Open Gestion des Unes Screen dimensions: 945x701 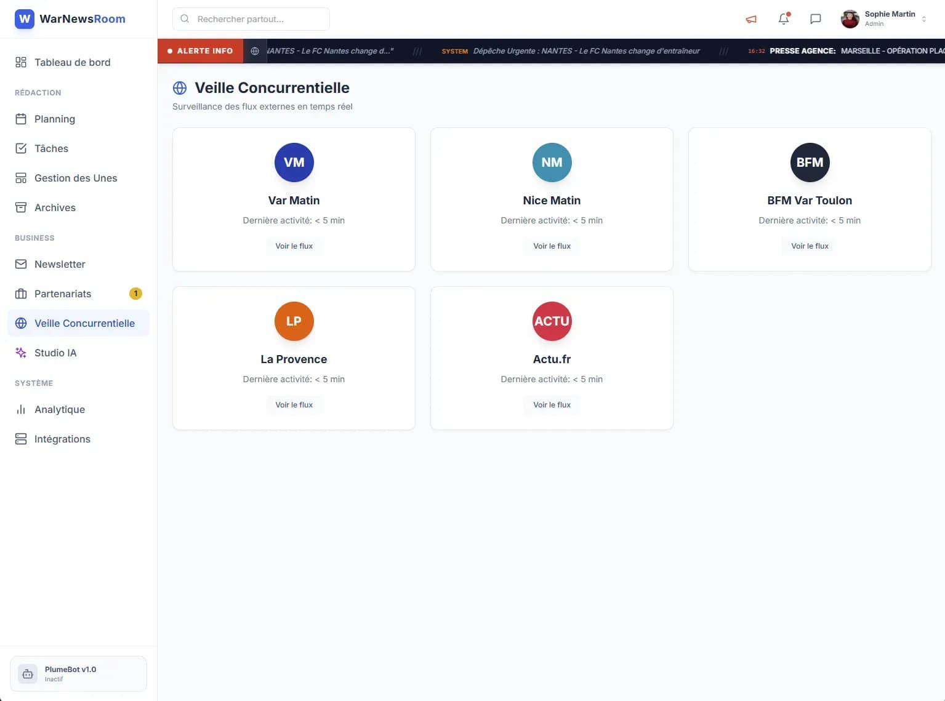(78, 178)
